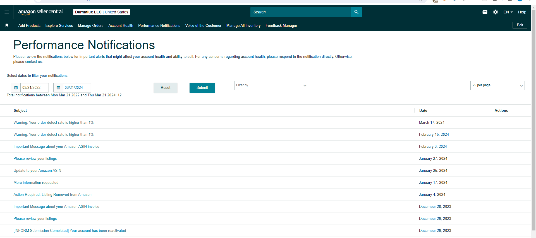Open the December 28 ASIN invoice message

coord(56,207)
